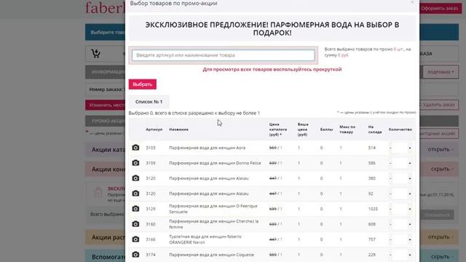Click quantity field for Cherchez la femme
This screenshot has height=262, width=466.
coord(400,224)
